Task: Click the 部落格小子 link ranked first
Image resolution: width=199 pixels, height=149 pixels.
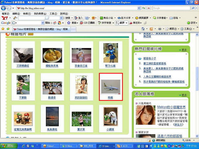Action: coord(150,58)
